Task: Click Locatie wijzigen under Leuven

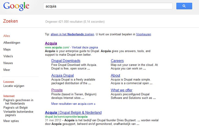Action: click(14, 86)
